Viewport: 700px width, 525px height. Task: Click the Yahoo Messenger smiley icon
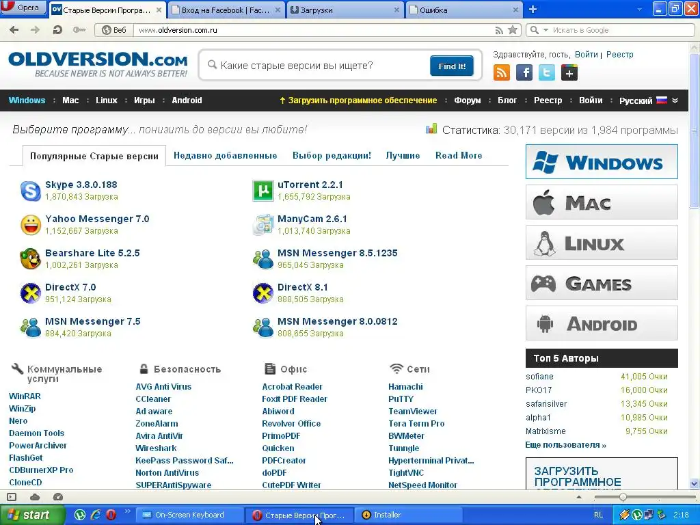coord(31,224)
